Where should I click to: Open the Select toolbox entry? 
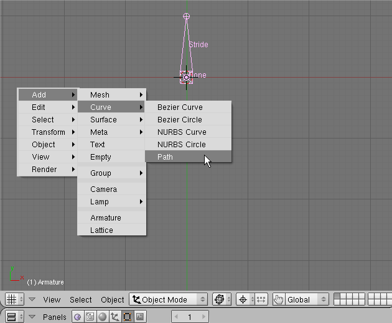(x=48, y=119)
